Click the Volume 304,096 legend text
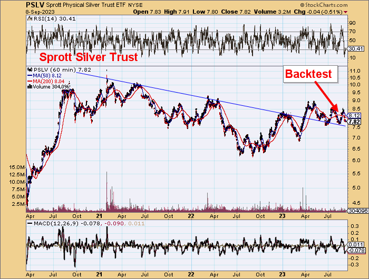 coord(51,87)
